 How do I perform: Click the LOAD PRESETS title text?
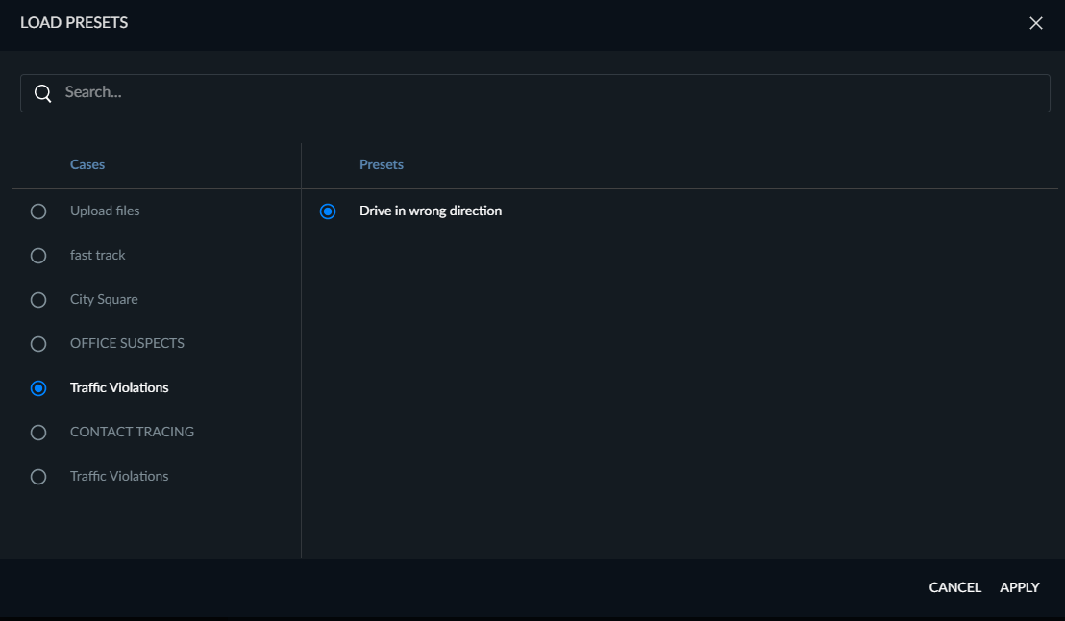coord(74,22)
